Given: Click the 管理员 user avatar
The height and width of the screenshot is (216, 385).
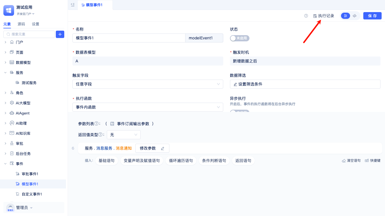Looking at the screenshot, I should pyautogui.click(x=10, y=208).
